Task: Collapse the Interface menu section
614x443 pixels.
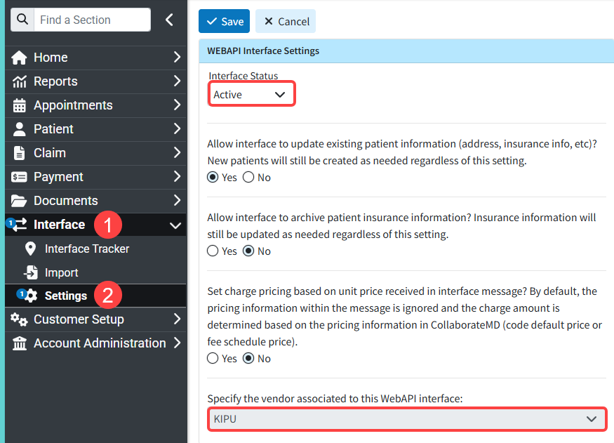Action: (x=175, y=225)
